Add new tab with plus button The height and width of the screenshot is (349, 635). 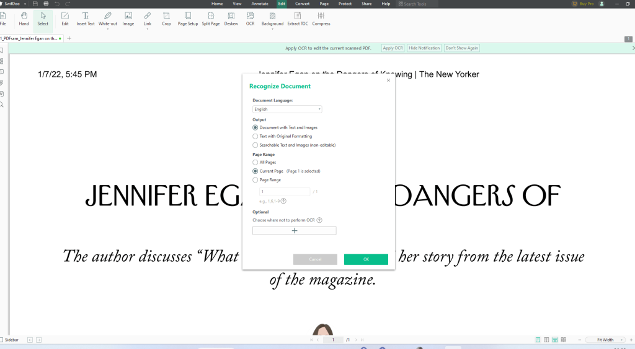click(x=69, y=38)
